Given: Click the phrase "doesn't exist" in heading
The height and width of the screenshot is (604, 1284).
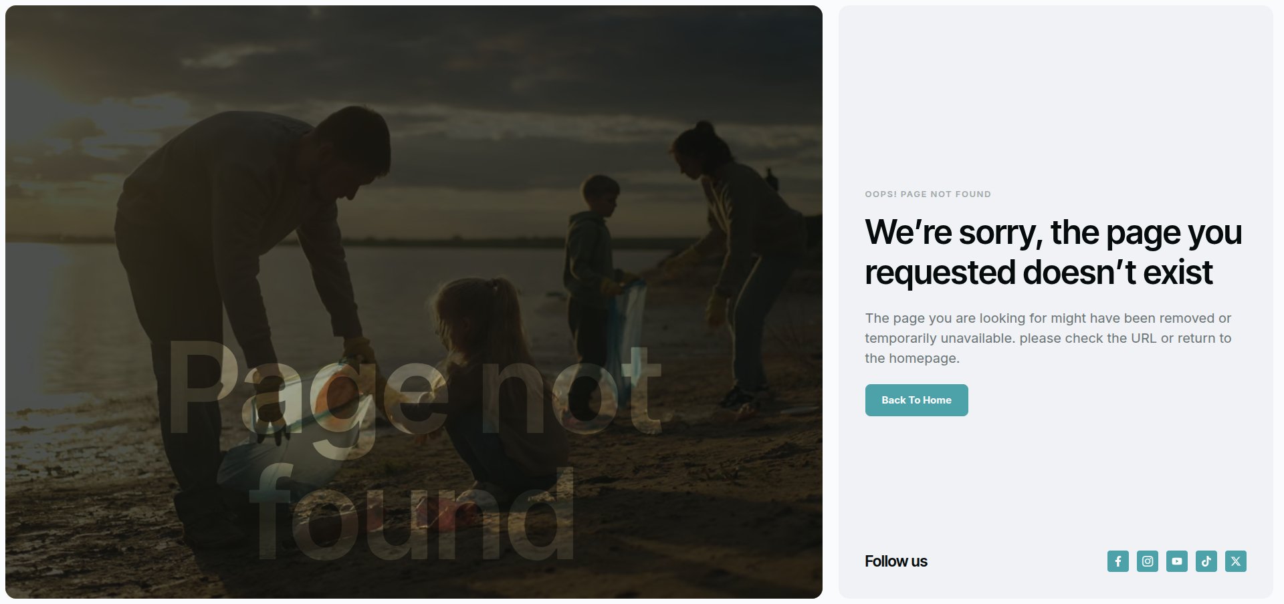Looking at the screenshot, I should pyautogui.click(x=1117, y=272).
